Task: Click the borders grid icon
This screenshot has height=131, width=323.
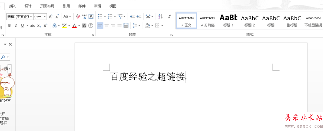Action: [x=157, y=25]
